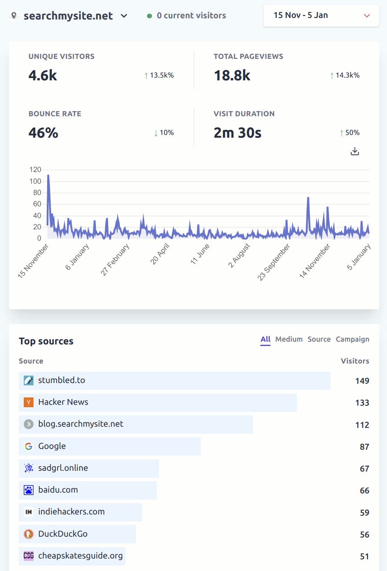
Task: Open the indiehackers.com source row
Action: [194, 512]
